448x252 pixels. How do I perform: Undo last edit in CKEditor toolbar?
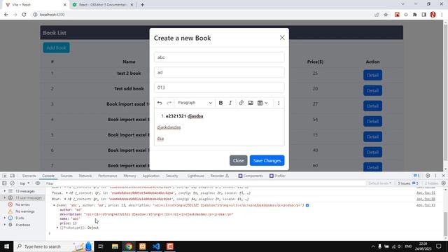tap(160, 103)
